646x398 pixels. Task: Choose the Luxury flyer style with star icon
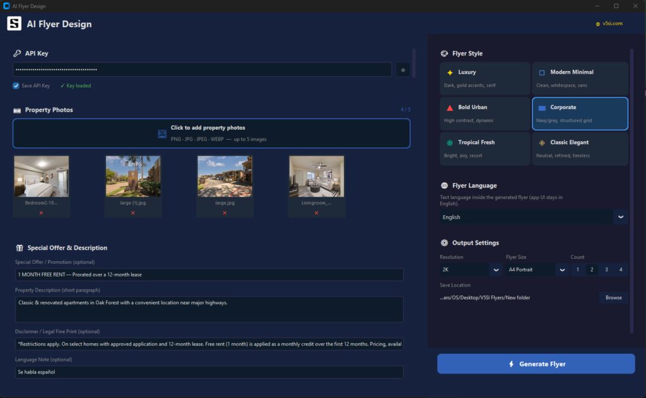485,79
